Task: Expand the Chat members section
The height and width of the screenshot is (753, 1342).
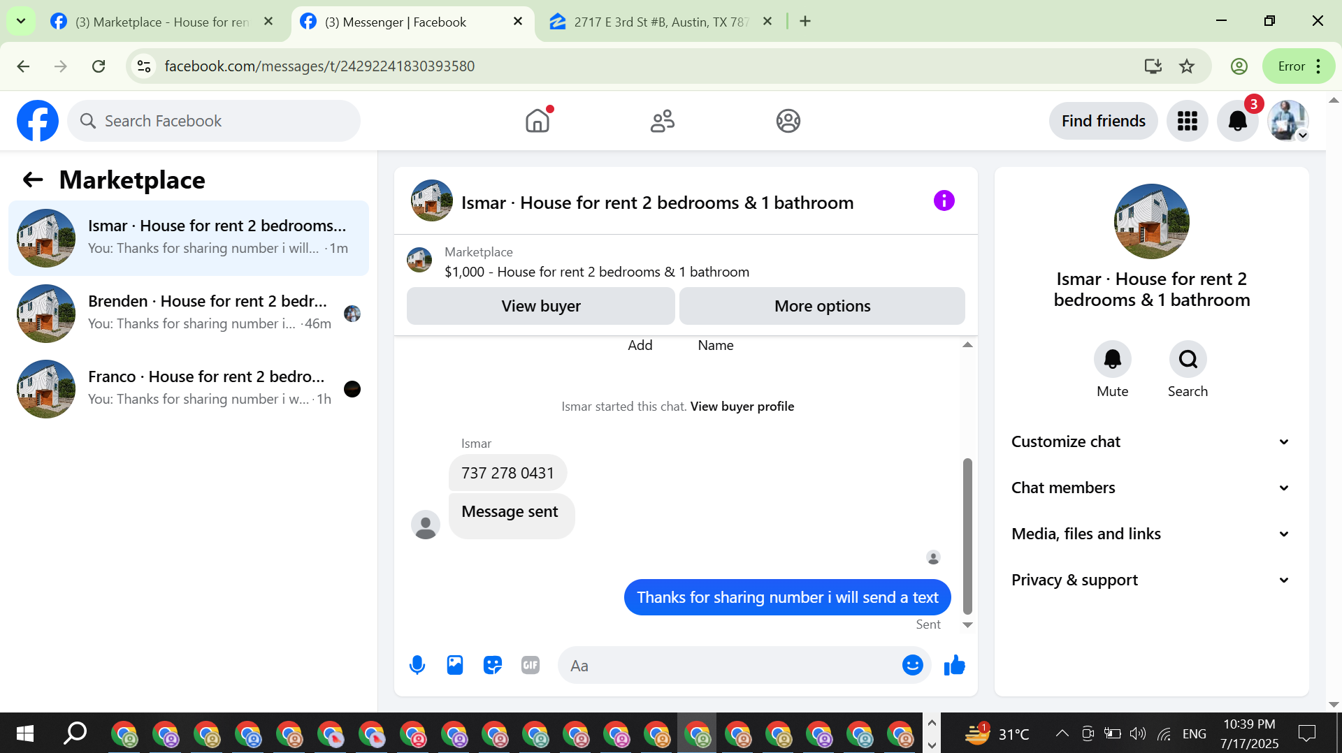Action: pos(1150,488)
